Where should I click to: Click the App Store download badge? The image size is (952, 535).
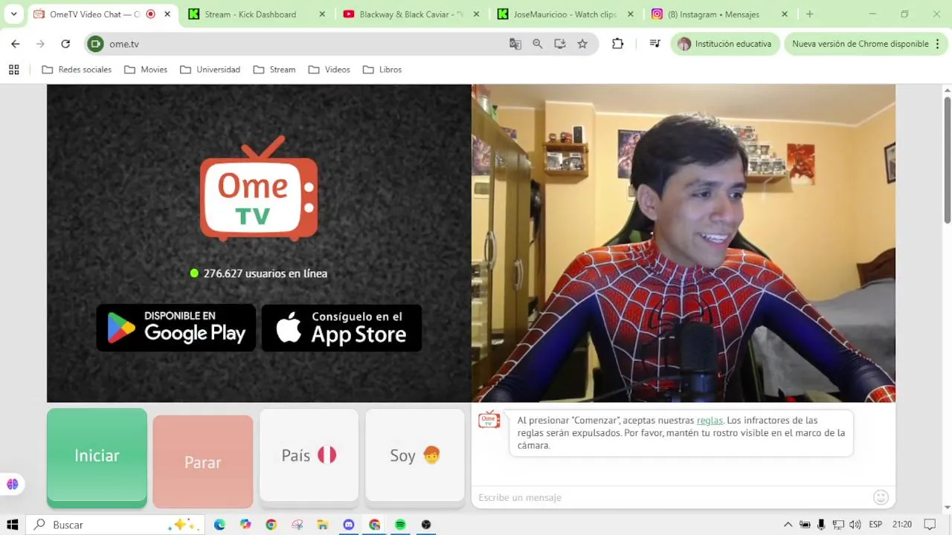point(341,328)
